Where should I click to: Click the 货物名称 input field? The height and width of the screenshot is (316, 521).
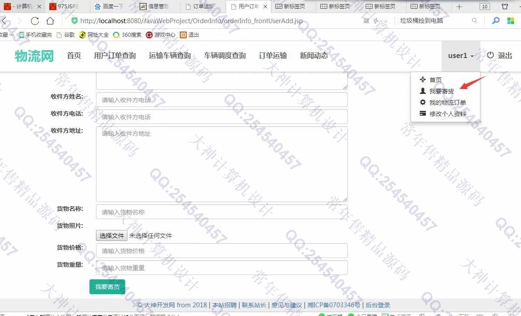[x=222, y=212]
